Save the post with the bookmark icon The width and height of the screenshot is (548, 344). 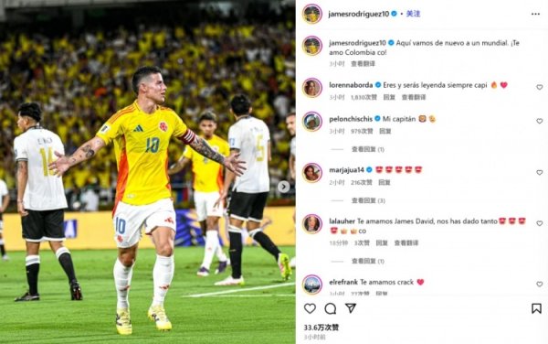(x=536, y=308)
